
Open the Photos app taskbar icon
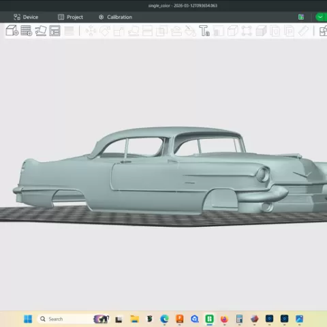point(299,319)
